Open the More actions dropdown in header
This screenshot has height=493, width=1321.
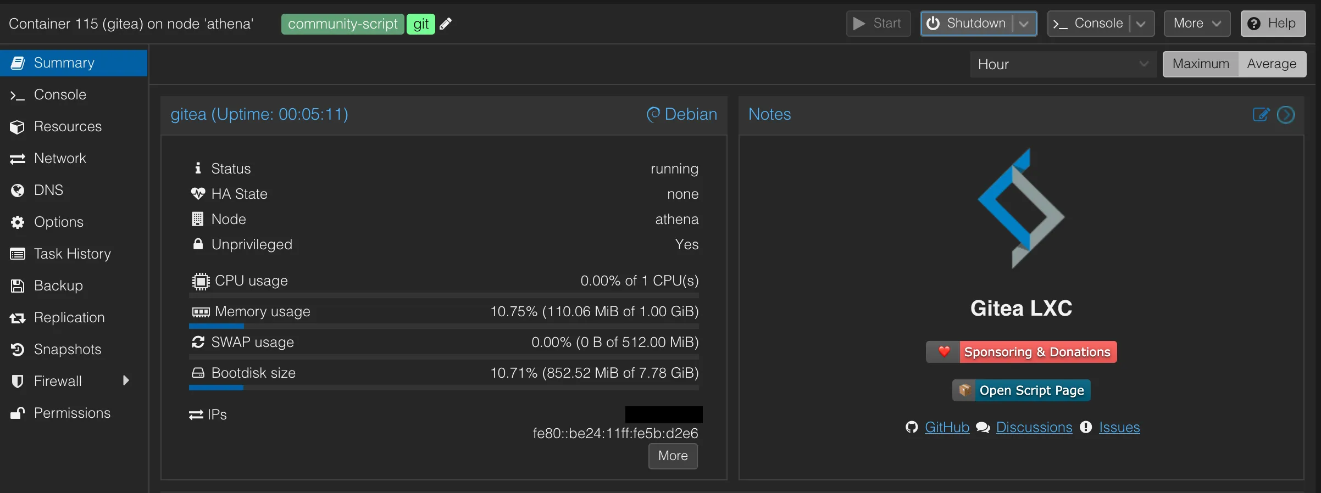tap(1197, 24)
